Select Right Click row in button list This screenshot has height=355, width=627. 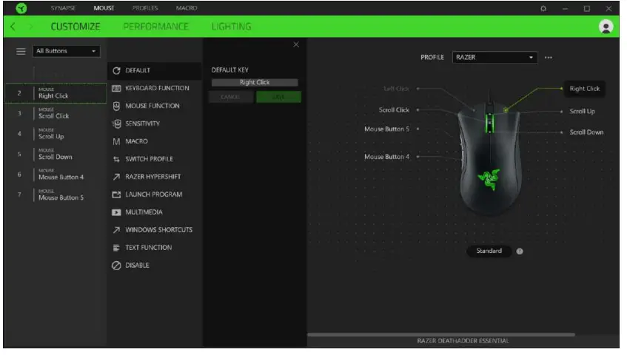pos(56,93)
